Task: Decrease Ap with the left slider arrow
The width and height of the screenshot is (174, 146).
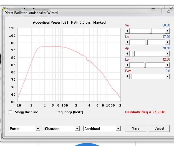Action: (127, 54)
